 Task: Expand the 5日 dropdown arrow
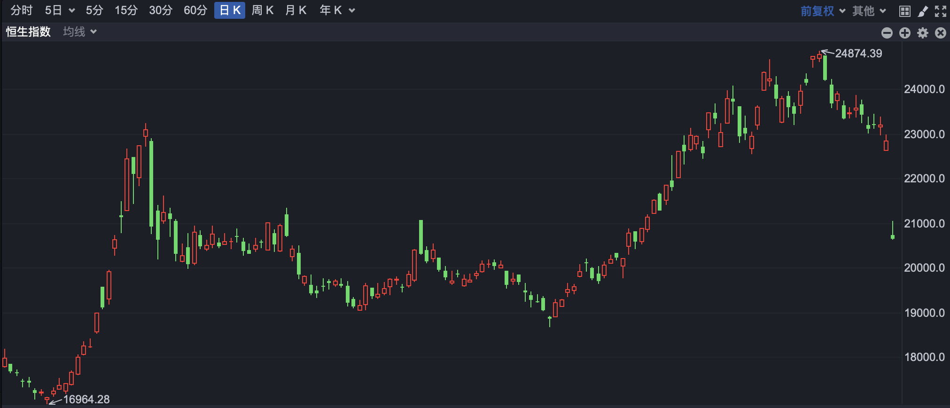[72, 11]
